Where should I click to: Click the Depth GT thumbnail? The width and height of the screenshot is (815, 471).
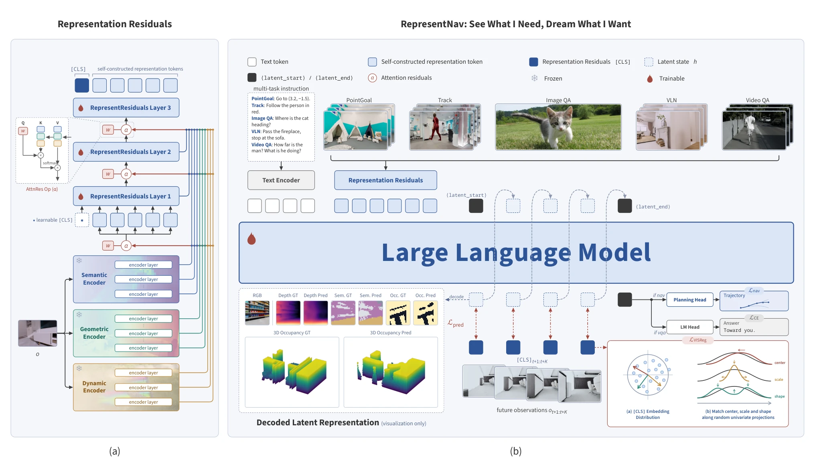click(x=288, y=313)
